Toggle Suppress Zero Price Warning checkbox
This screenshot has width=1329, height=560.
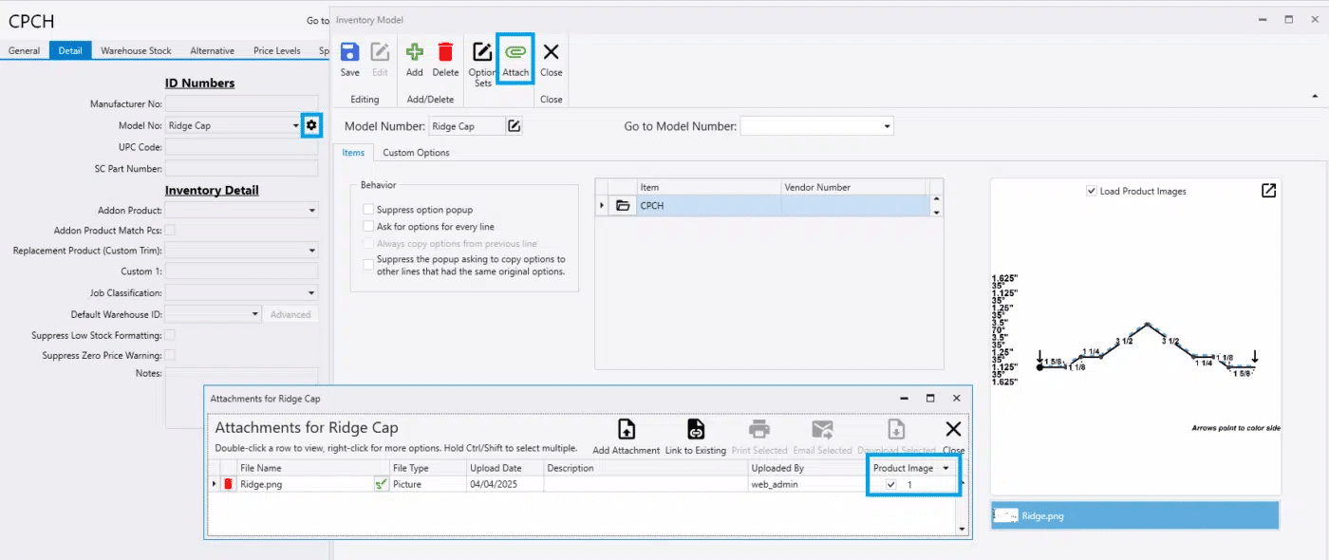[170, 355]
